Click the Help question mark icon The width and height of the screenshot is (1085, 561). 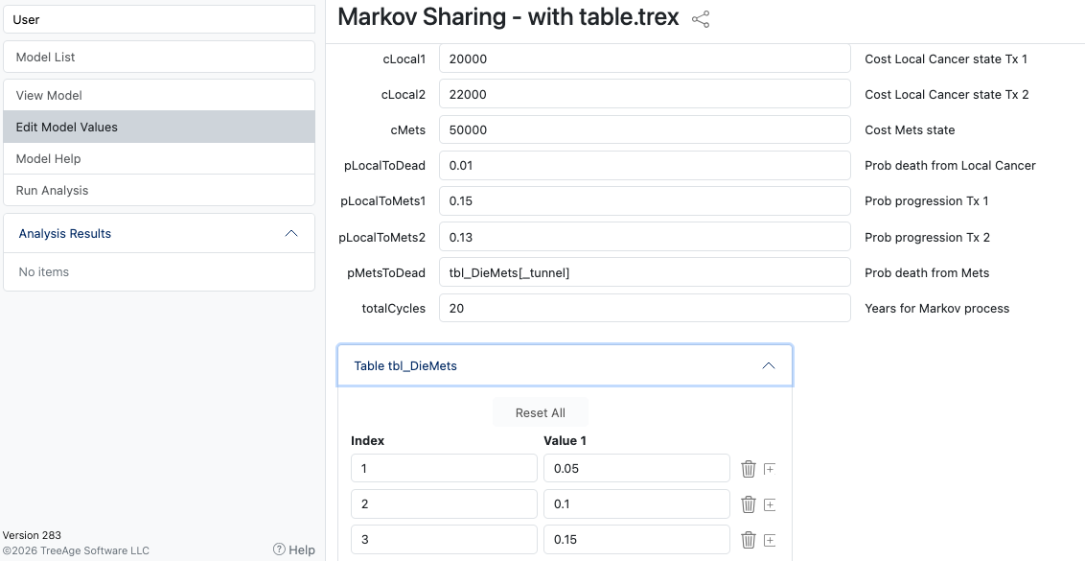pyautogui.click(x=279, y=549)
